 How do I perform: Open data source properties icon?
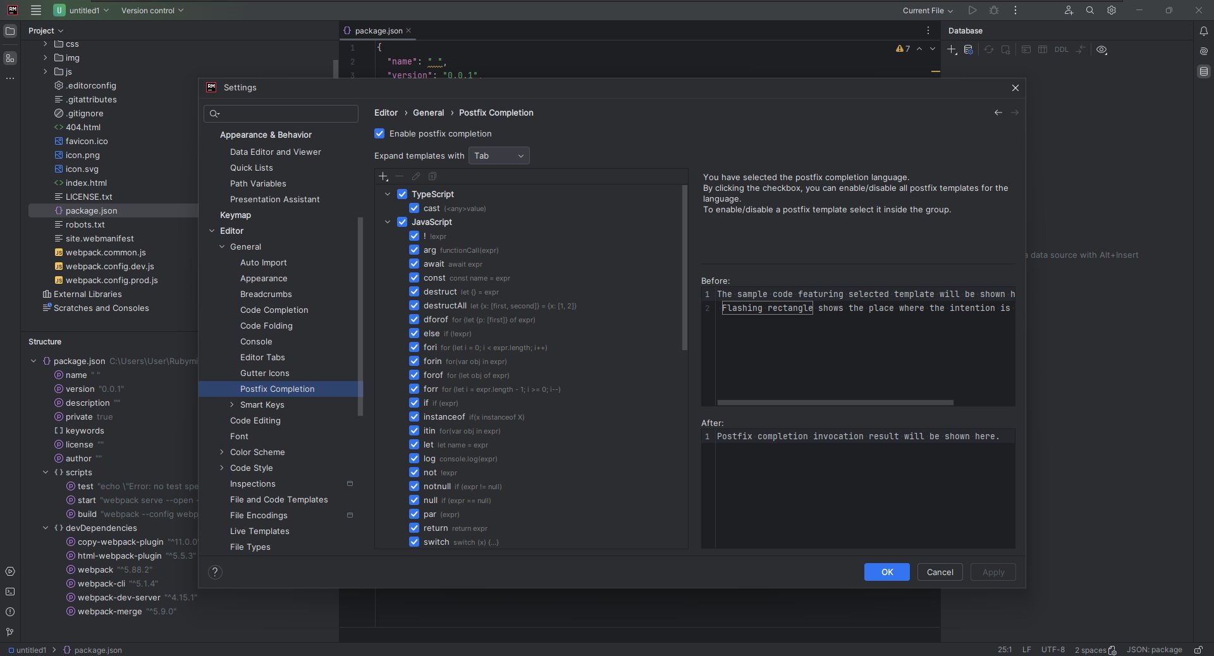pyautogui.click(x=968, y=49)
